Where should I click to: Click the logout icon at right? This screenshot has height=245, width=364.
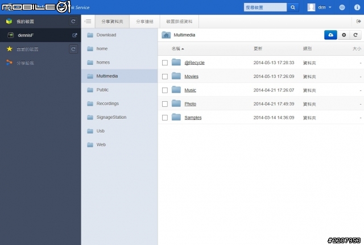358,22
